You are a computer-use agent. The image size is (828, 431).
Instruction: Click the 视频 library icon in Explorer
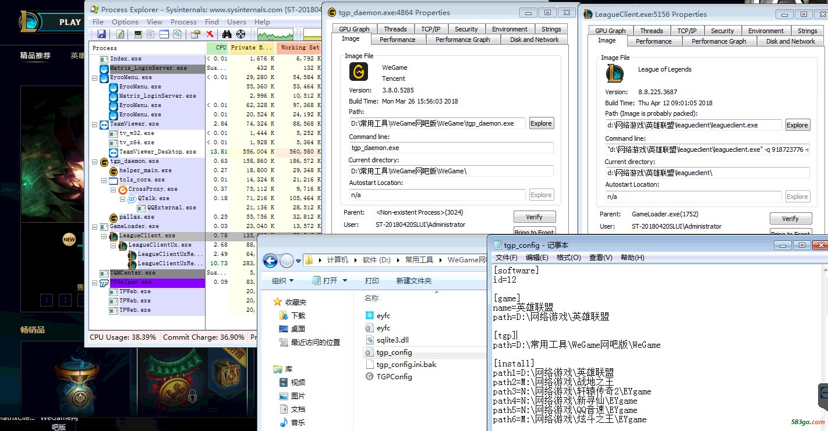point(284,382)
